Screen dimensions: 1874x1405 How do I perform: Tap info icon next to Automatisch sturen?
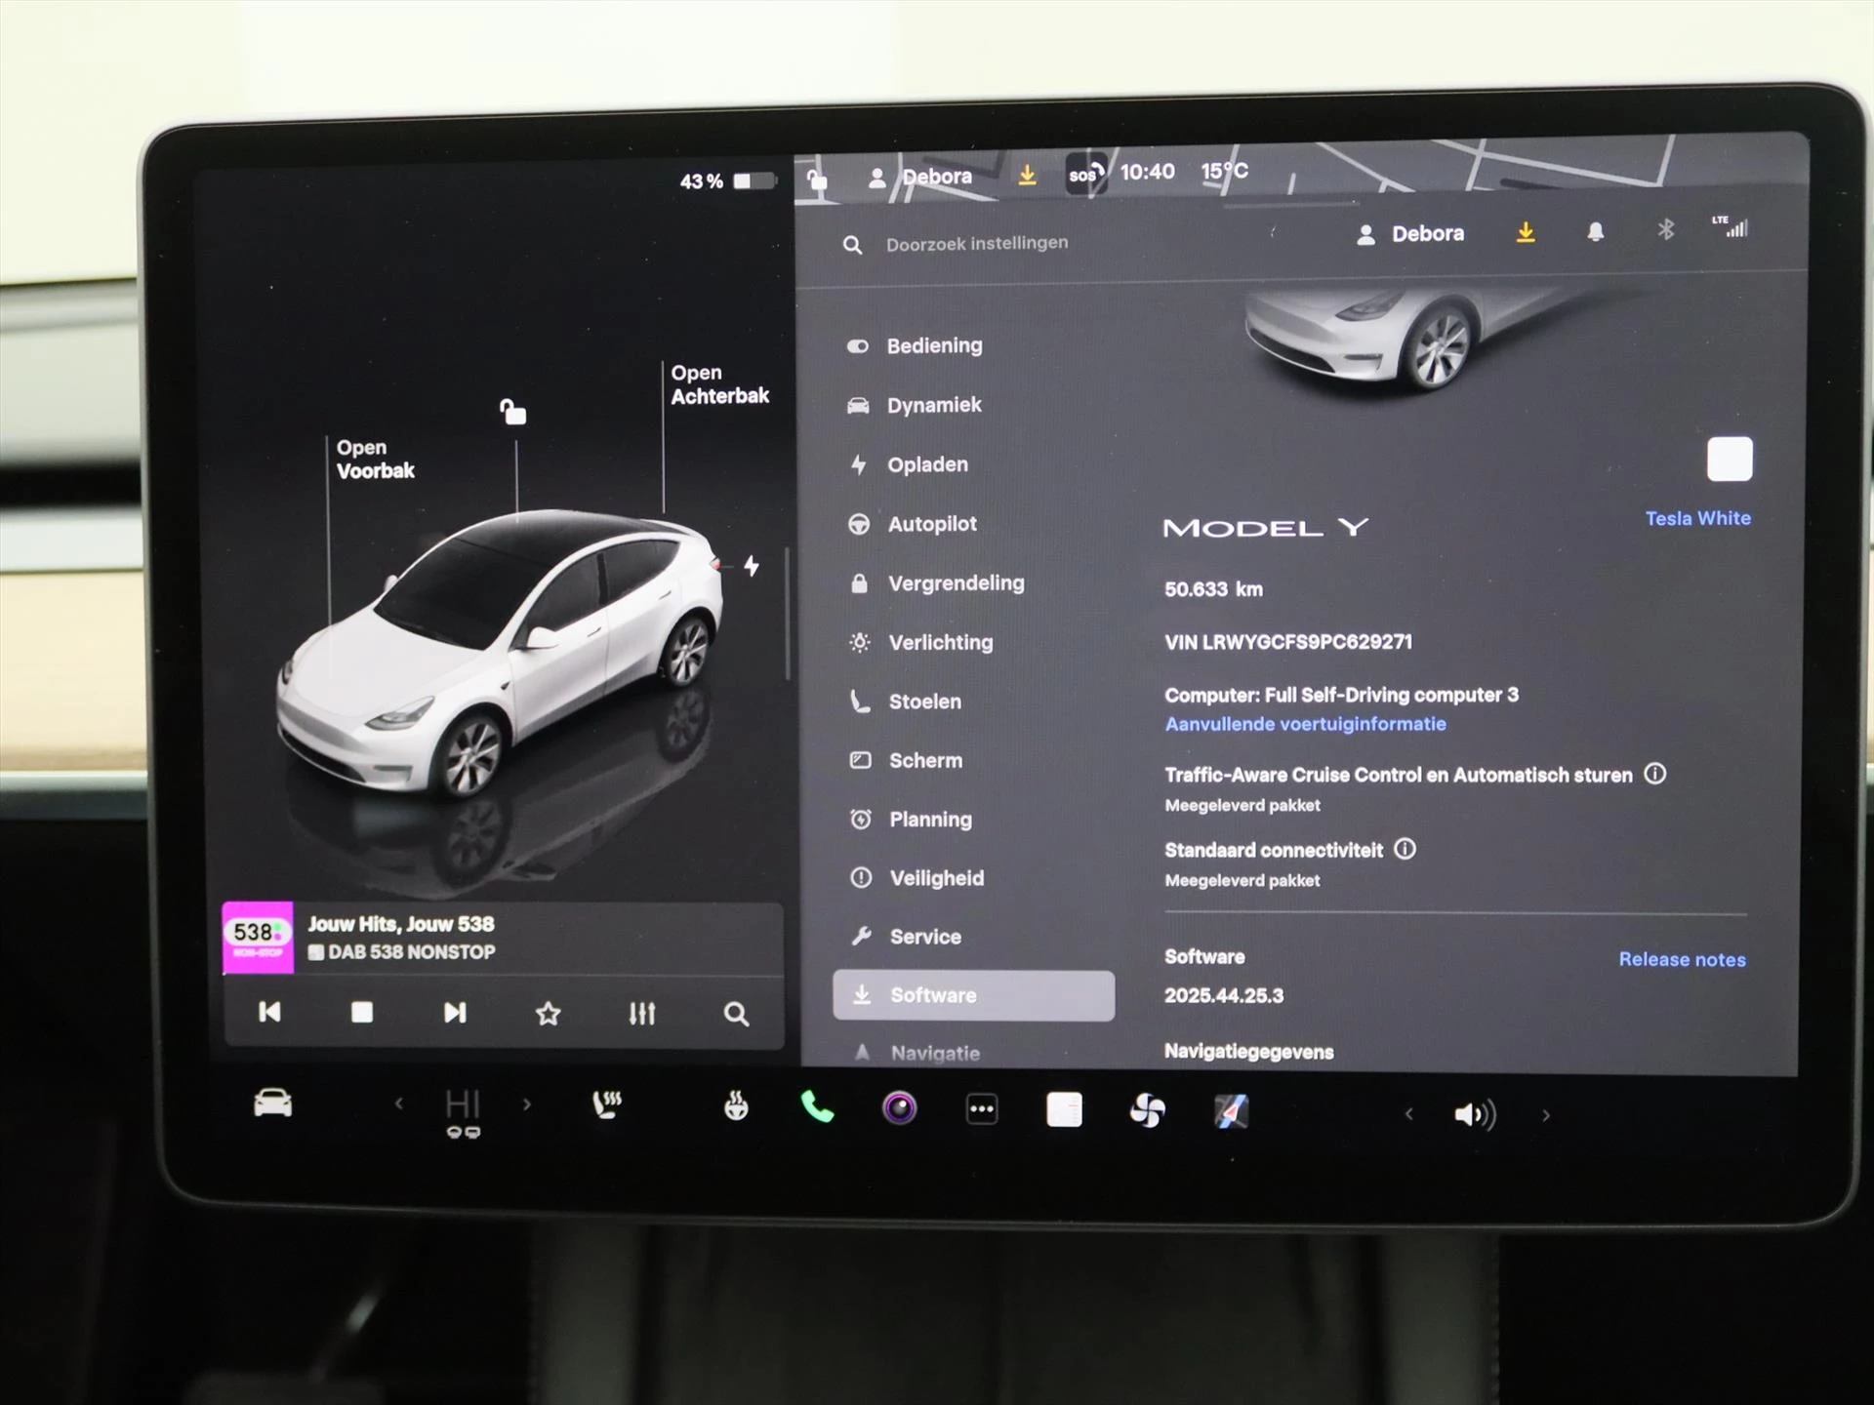tap(1655, 774)
